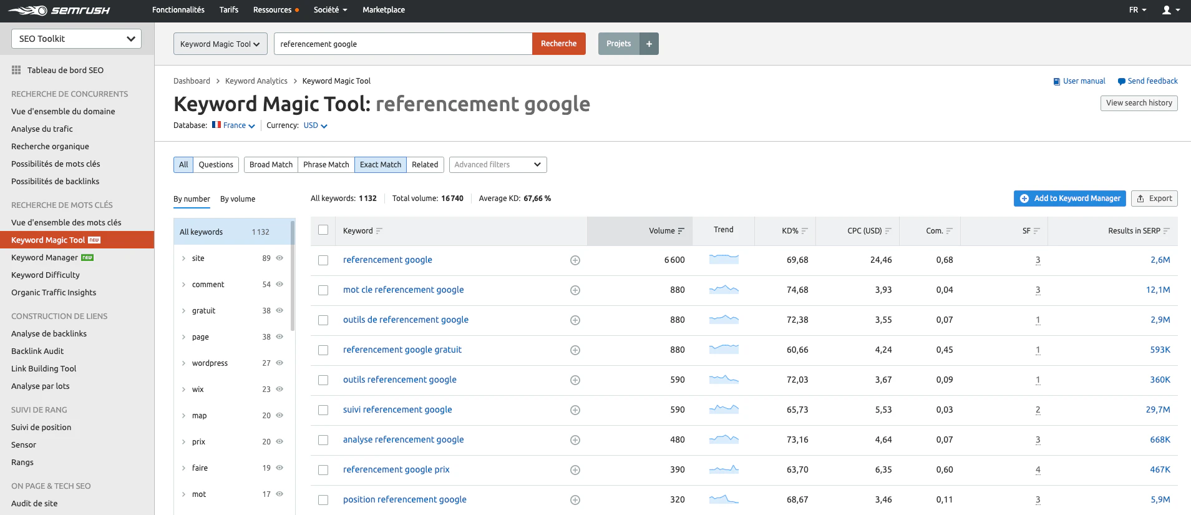
Task: Add 'outils de referencement google' via plus icon
Action: (575, 320)
